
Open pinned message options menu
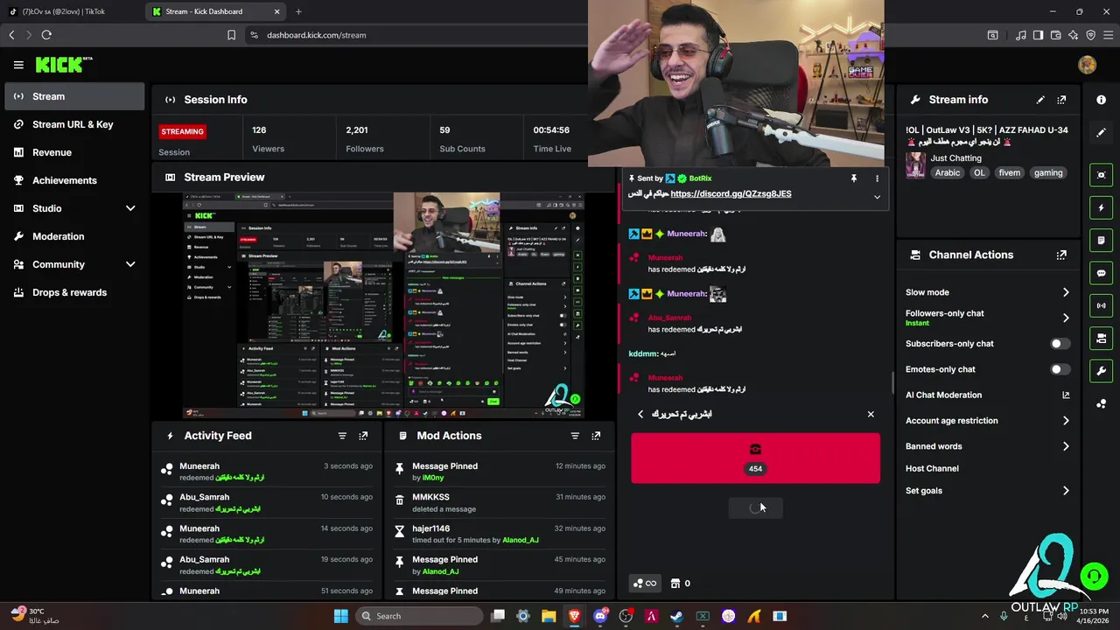click(x=877, y=178)
